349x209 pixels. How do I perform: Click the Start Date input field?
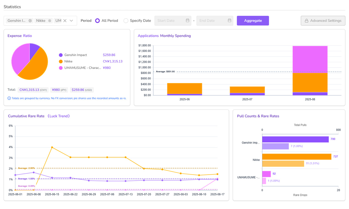(x=173, y=21)
